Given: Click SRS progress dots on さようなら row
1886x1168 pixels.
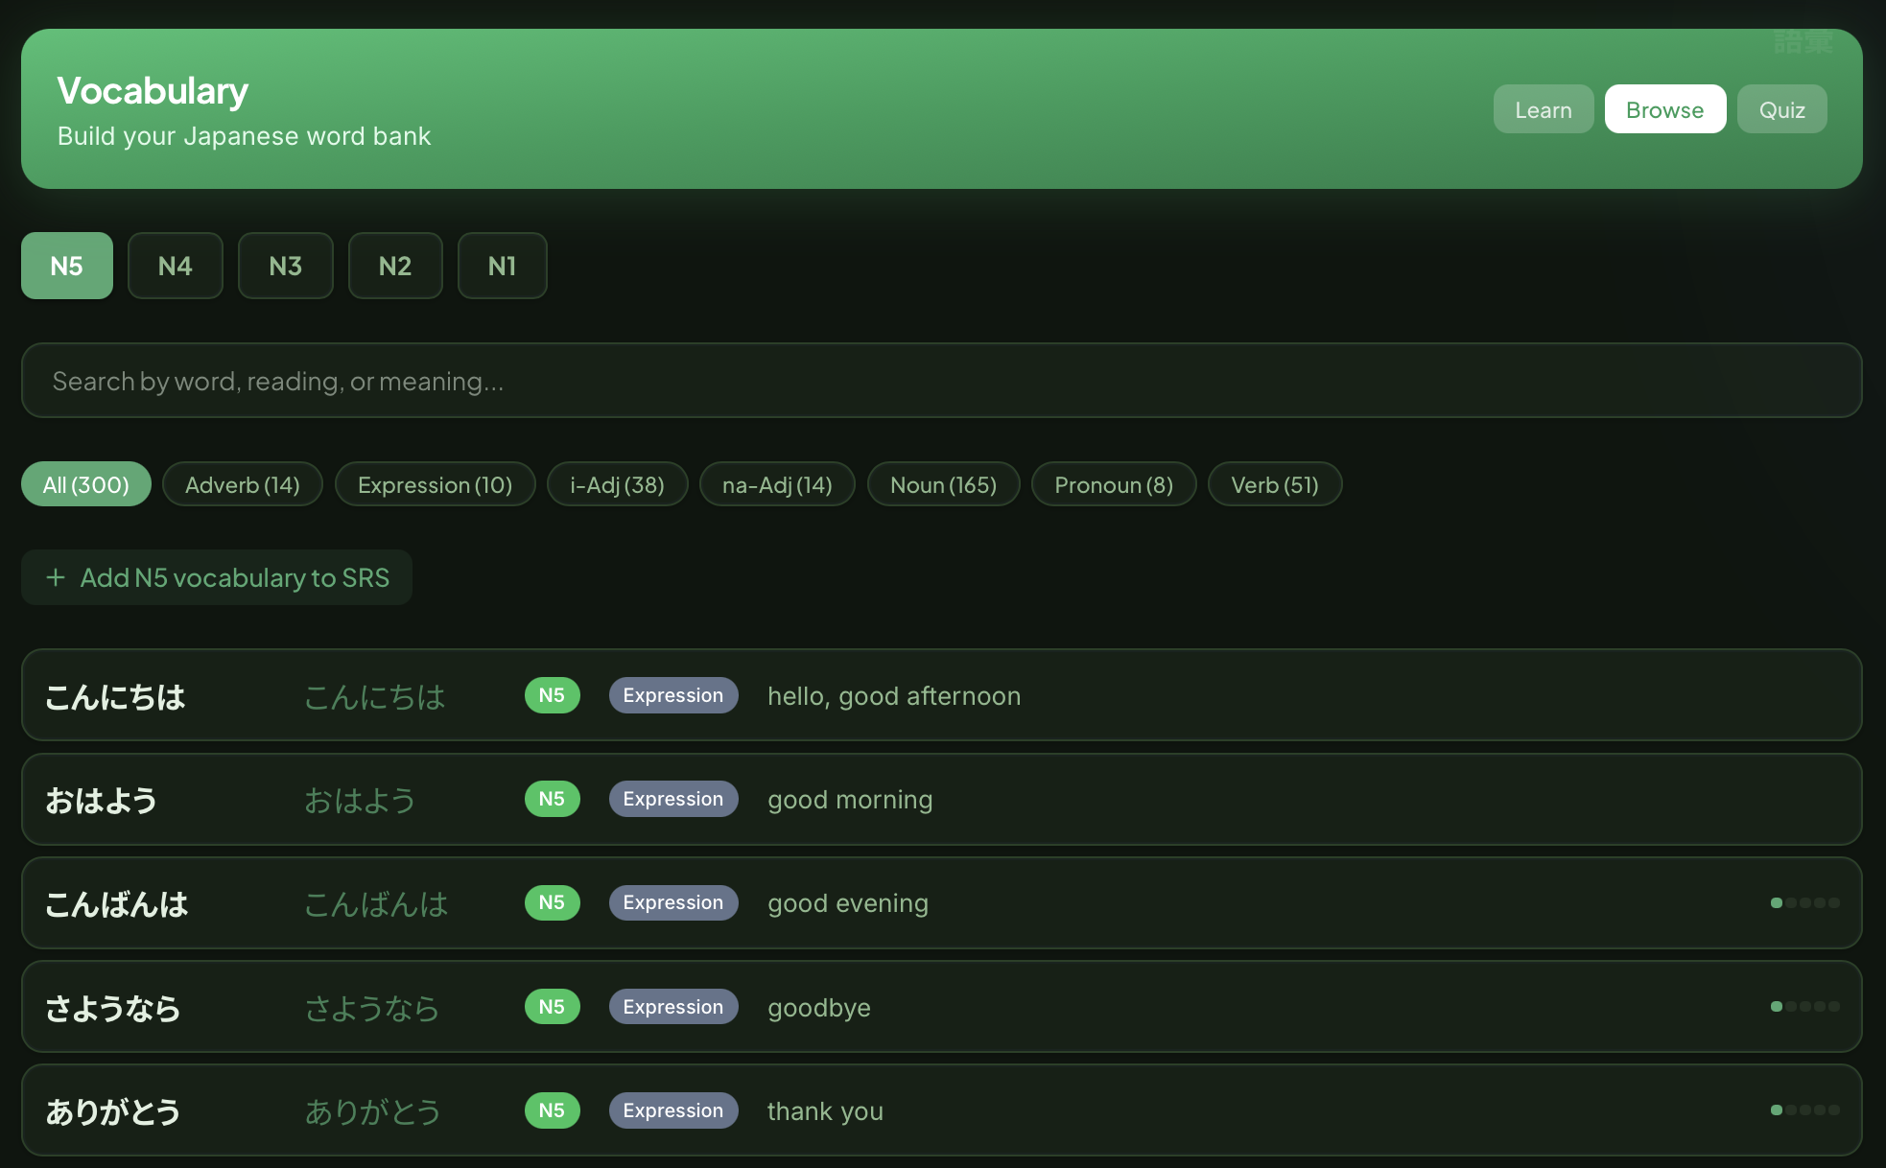Looking at the screenshot, I should pos(1804,1006).
